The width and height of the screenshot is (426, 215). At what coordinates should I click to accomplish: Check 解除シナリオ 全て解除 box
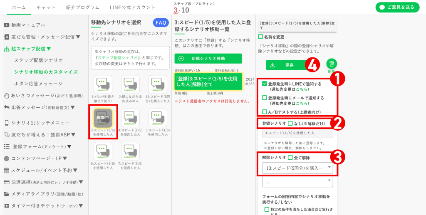(x=290, y=158)
